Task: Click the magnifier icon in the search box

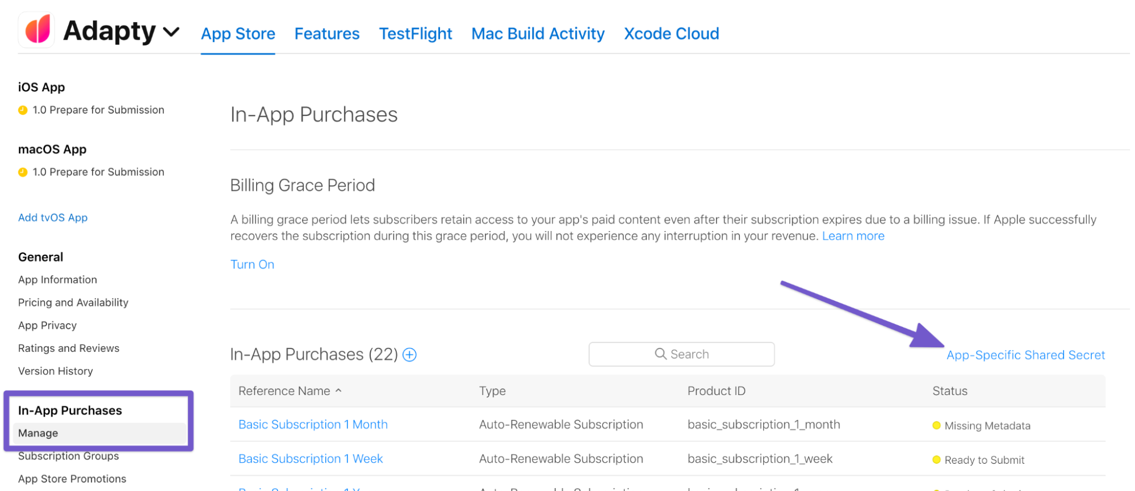Action: pyautogui.click(x=660, y=354)
